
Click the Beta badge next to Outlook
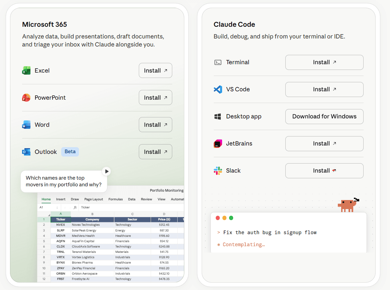[70, 152]
